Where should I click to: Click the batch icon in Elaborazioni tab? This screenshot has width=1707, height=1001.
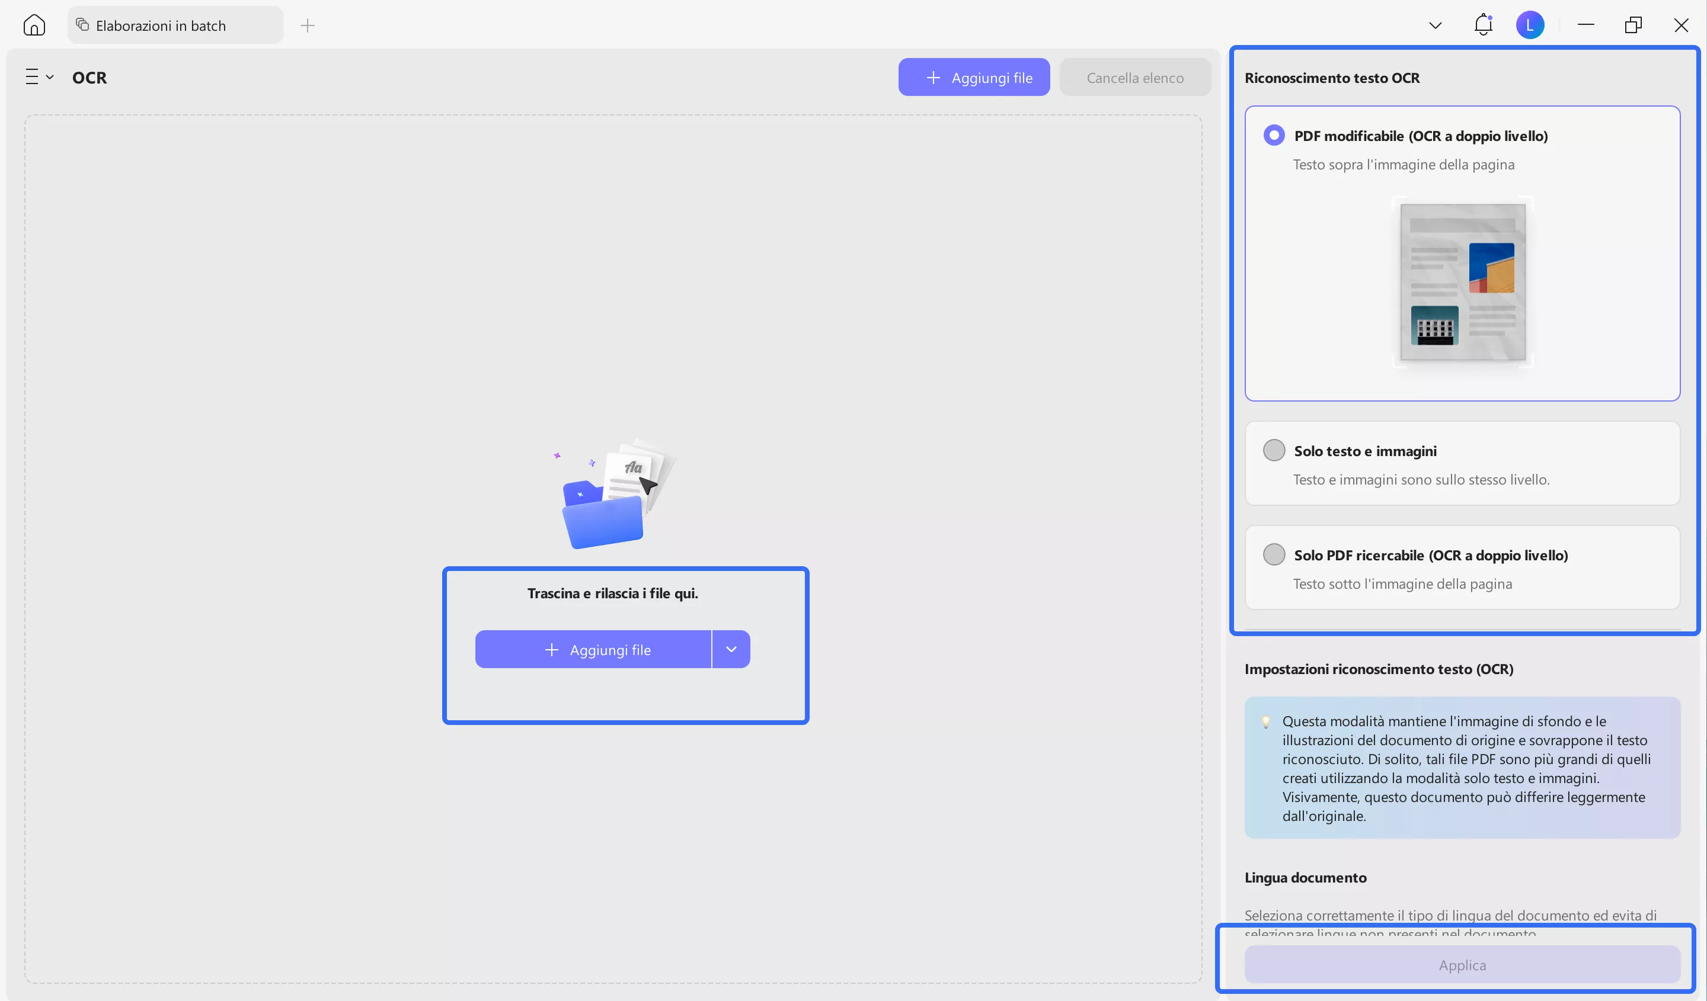[82, 25]
